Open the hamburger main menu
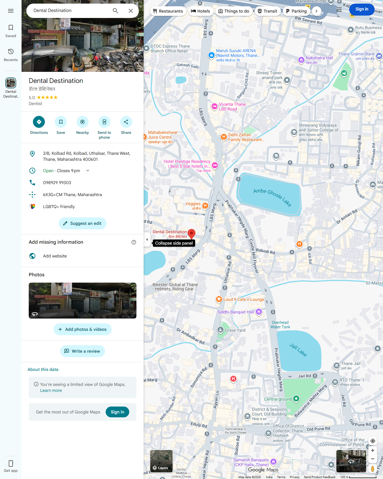The image size is (383, 479). (11, 11)
